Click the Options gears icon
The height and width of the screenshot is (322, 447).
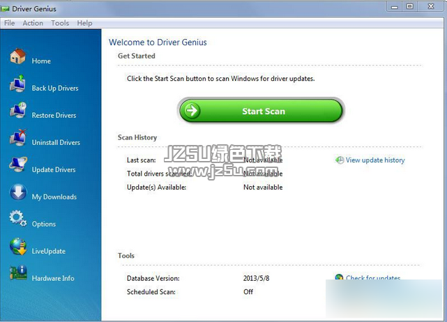(18, 219)
